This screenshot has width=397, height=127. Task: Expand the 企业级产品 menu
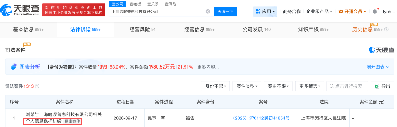319,12
